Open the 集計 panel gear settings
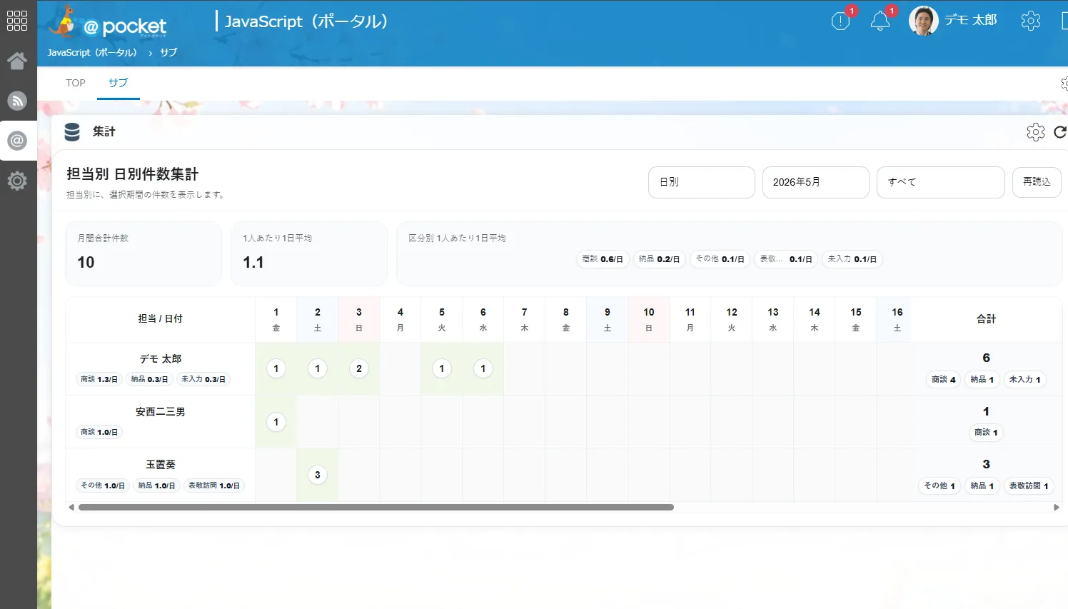 point(1036,131)
